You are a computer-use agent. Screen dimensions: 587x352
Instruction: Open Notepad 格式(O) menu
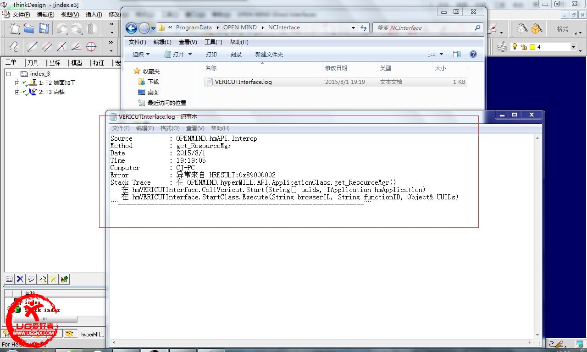[x=170, y=128]
